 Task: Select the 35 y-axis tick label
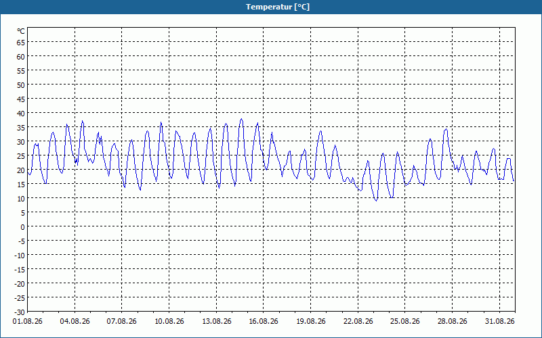point(21,128)
